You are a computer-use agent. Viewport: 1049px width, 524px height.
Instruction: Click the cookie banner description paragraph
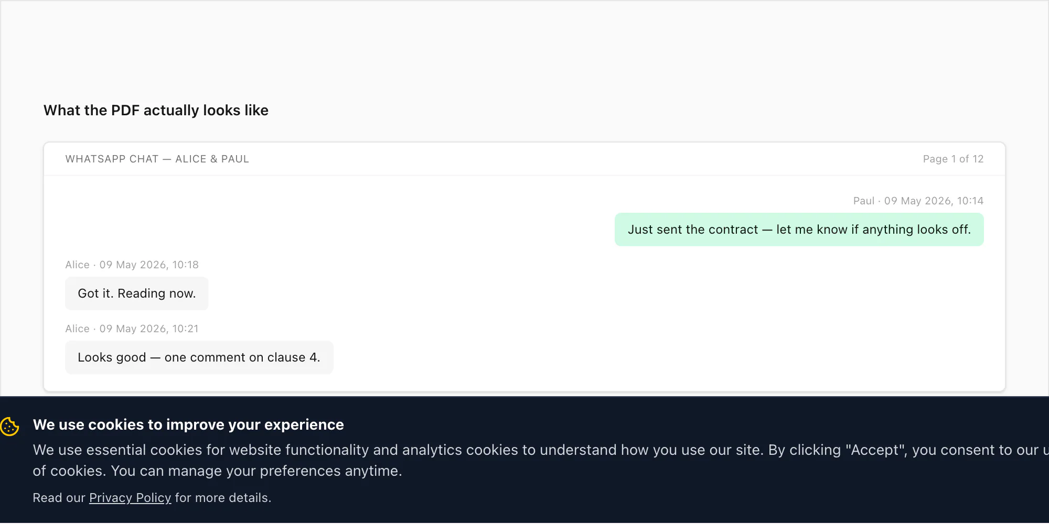541,461
